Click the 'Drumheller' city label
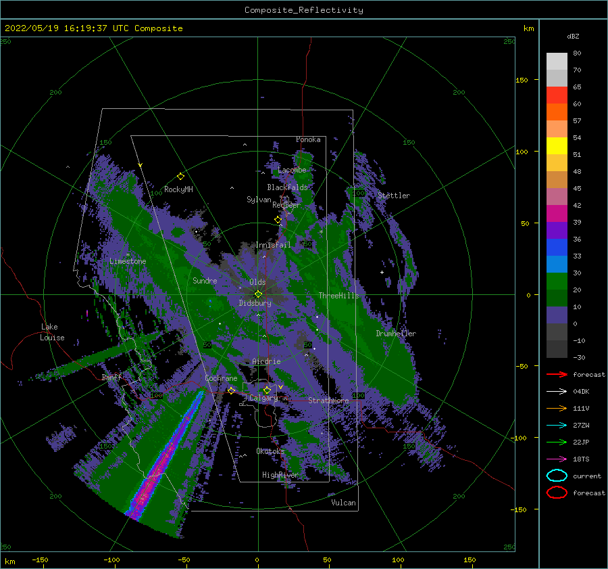This screenshot has height=569, width=608. pyautogui.click(x=396, y=334)
